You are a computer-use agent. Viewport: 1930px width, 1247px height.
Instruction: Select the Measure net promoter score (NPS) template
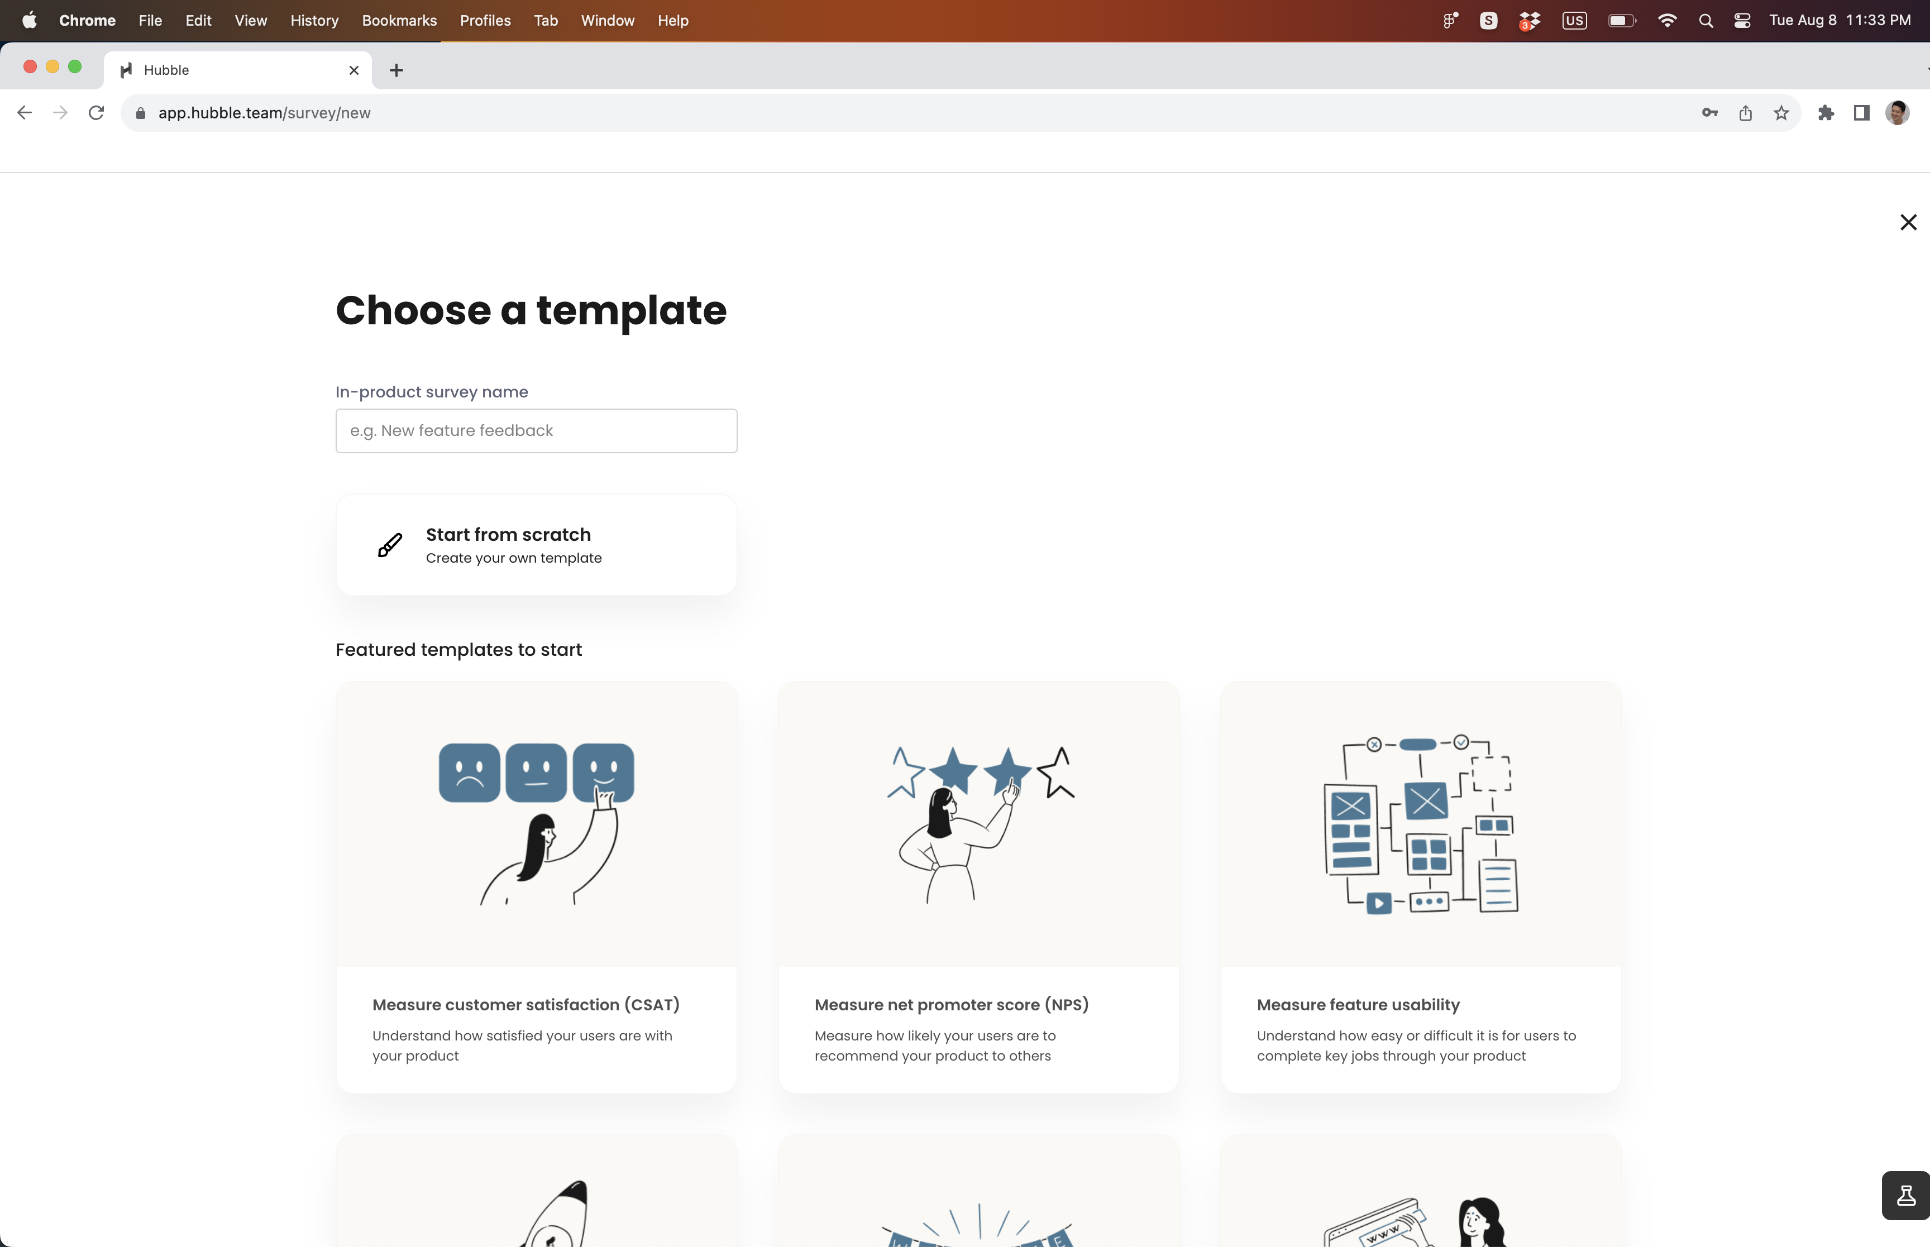click(x=978, y=886)
